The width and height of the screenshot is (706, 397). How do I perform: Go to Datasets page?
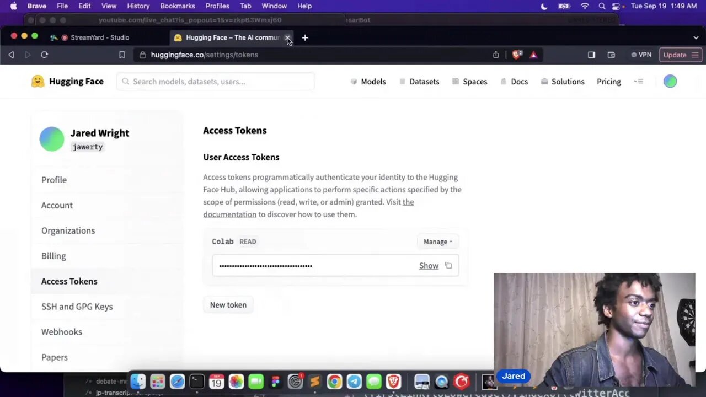coord(419,81)
